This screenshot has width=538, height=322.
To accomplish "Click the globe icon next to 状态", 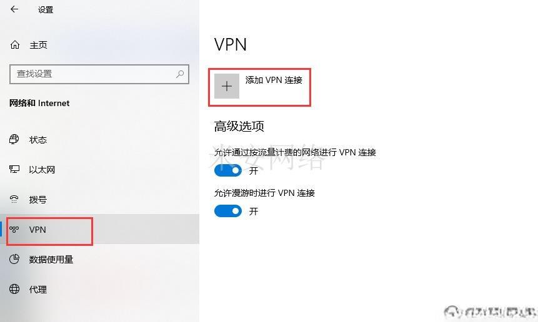I will tap(14, 139).
